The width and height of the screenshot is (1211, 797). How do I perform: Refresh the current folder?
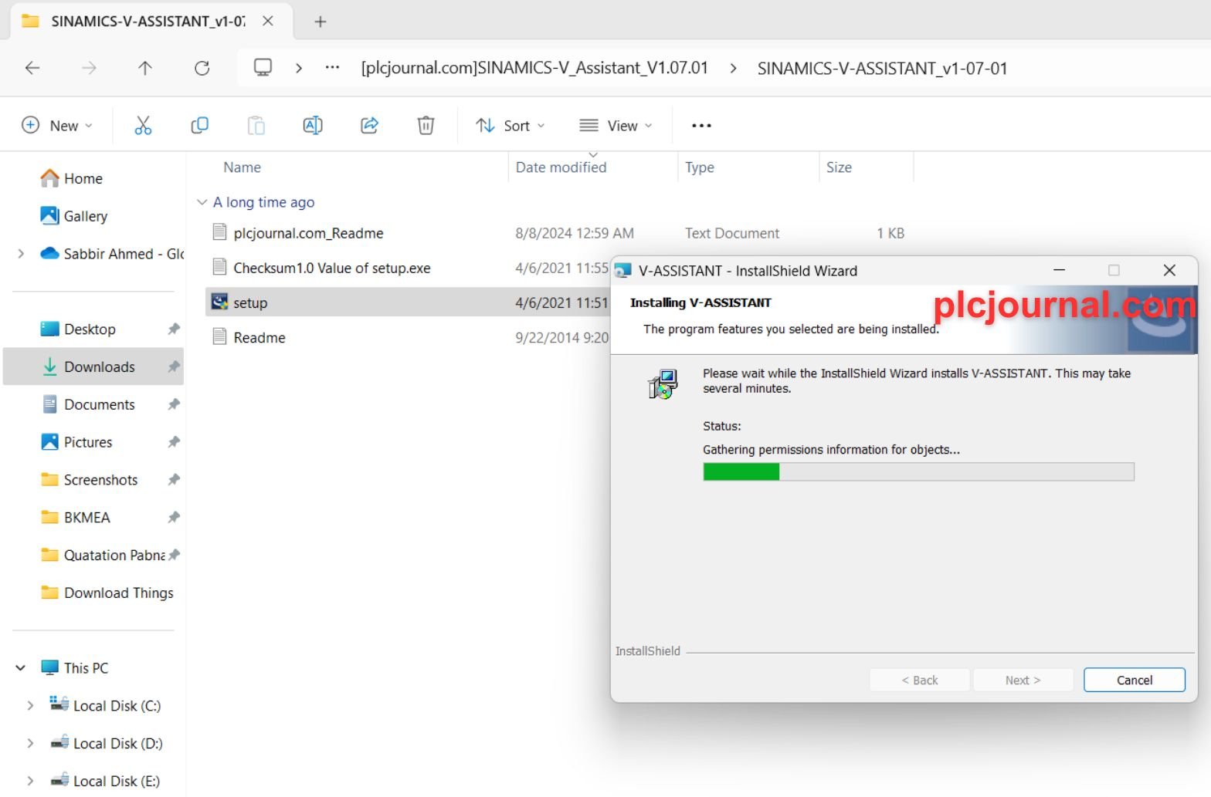(x=202, y=68)
